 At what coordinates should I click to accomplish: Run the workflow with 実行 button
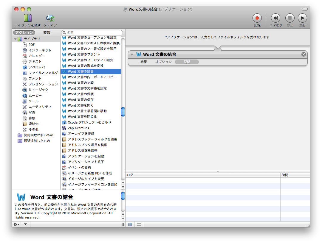(303, 18)
